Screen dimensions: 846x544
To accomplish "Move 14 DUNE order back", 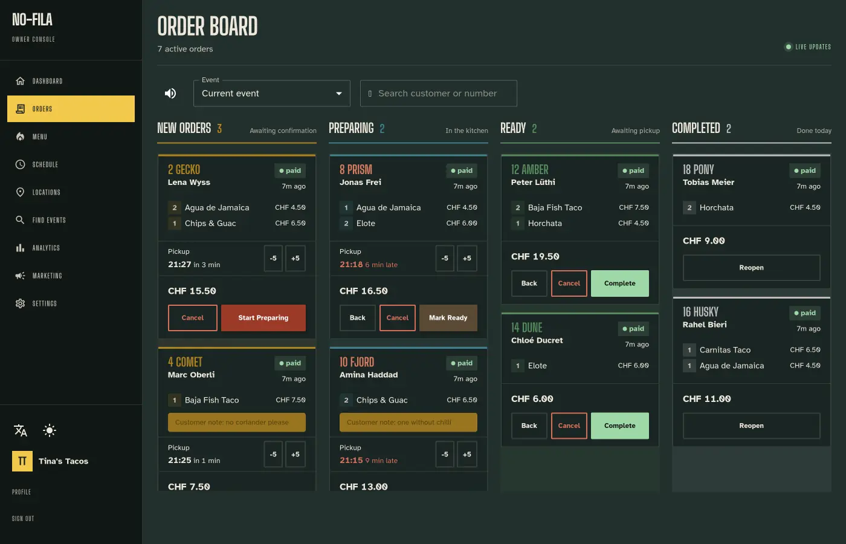I will click(x=529, y=426).
